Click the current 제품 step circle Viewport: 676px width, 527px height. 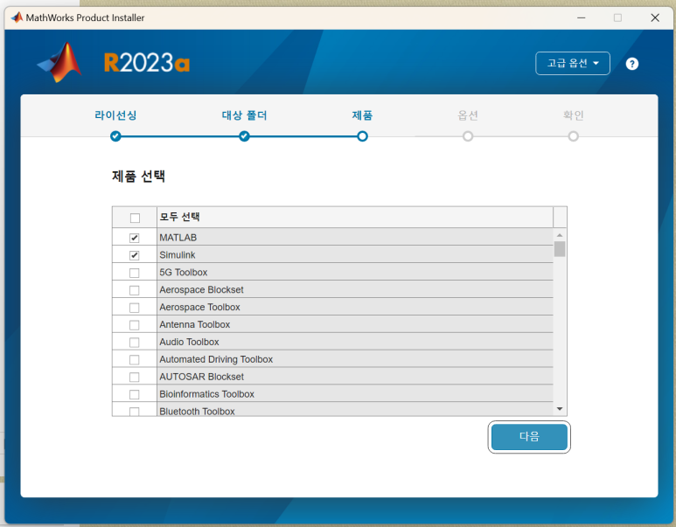363,136
